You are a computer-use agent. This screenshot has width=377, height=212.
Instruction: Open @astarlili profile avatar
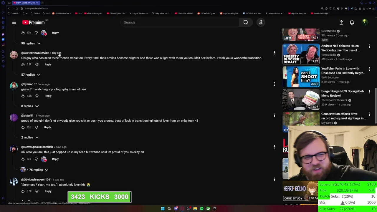tap(14, 117)
